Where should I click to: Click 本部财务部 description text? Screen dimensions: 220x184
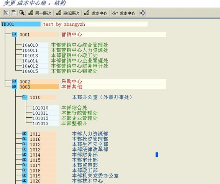click(85, 154)
